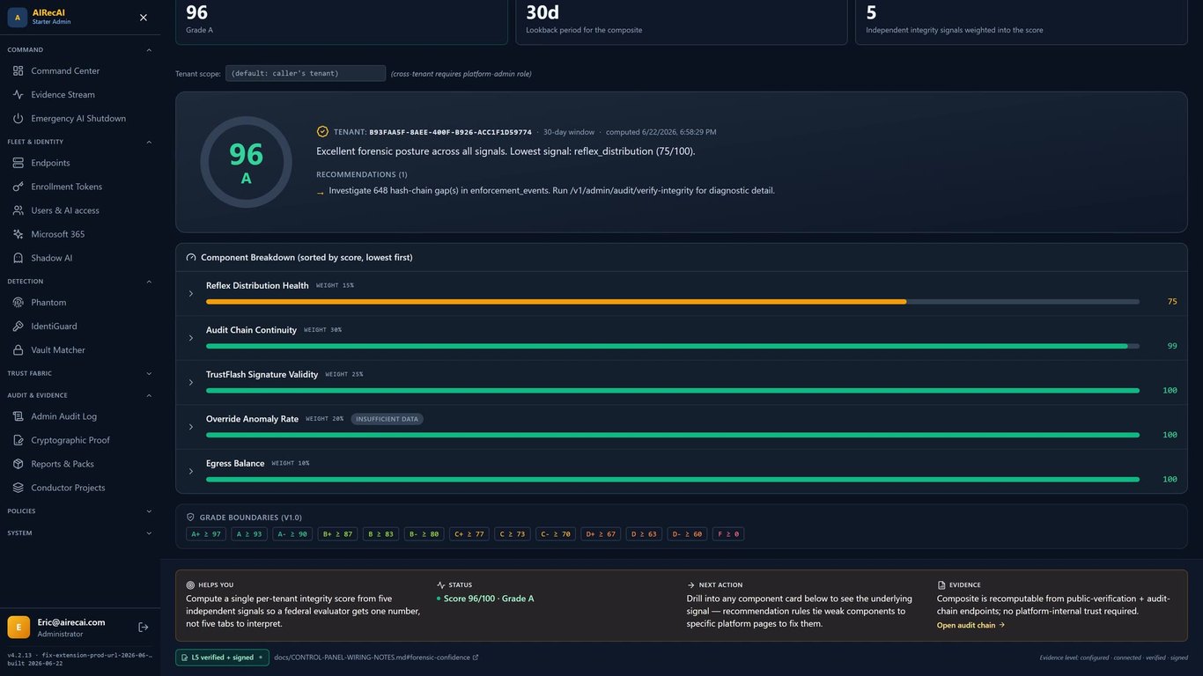Click the L5 verified + signed badge
The image size is (1203, 676).
223,658
